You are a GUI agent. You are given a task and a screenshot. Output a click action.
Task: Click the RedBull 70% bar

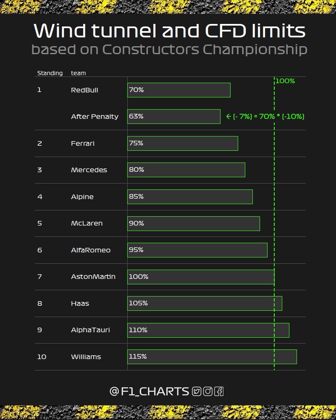(179, 90)
